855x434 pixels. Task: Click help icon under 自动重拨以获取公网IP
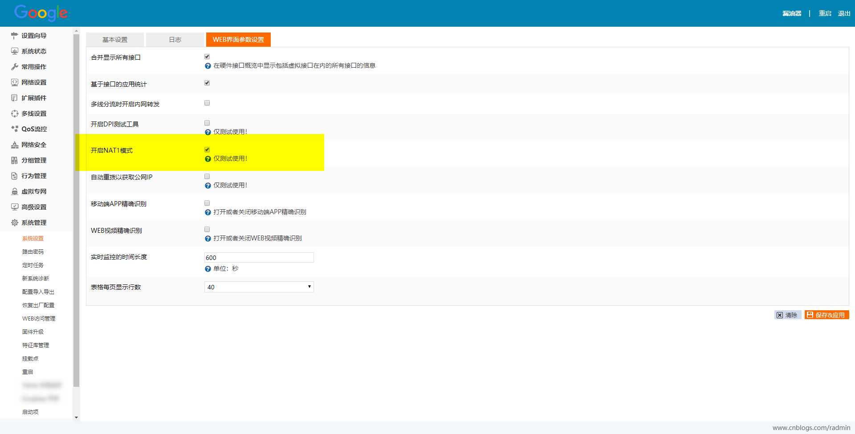tap(208, 186)
